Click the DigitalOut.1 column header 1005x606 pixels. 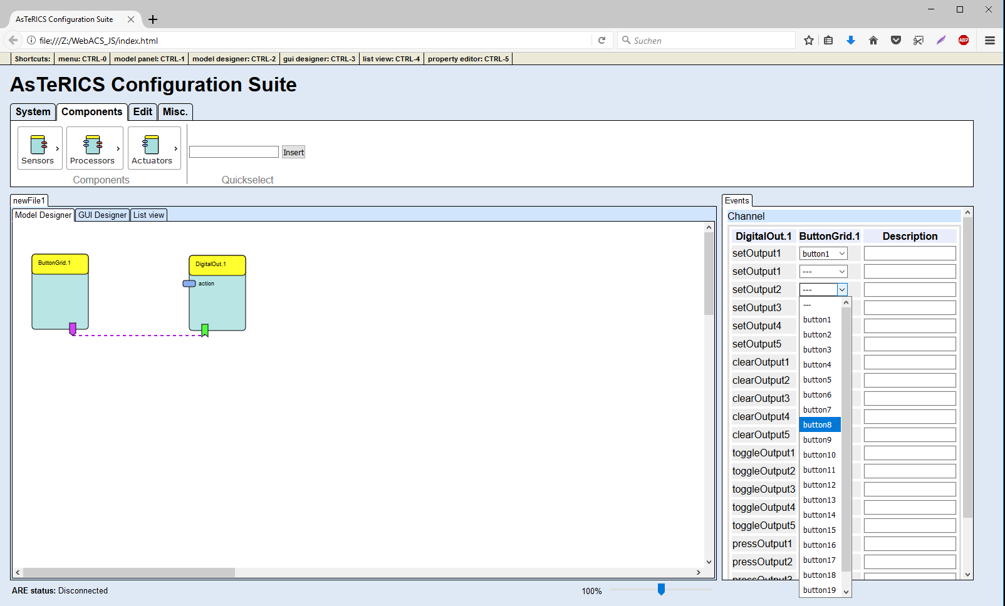tap(763, 237)
